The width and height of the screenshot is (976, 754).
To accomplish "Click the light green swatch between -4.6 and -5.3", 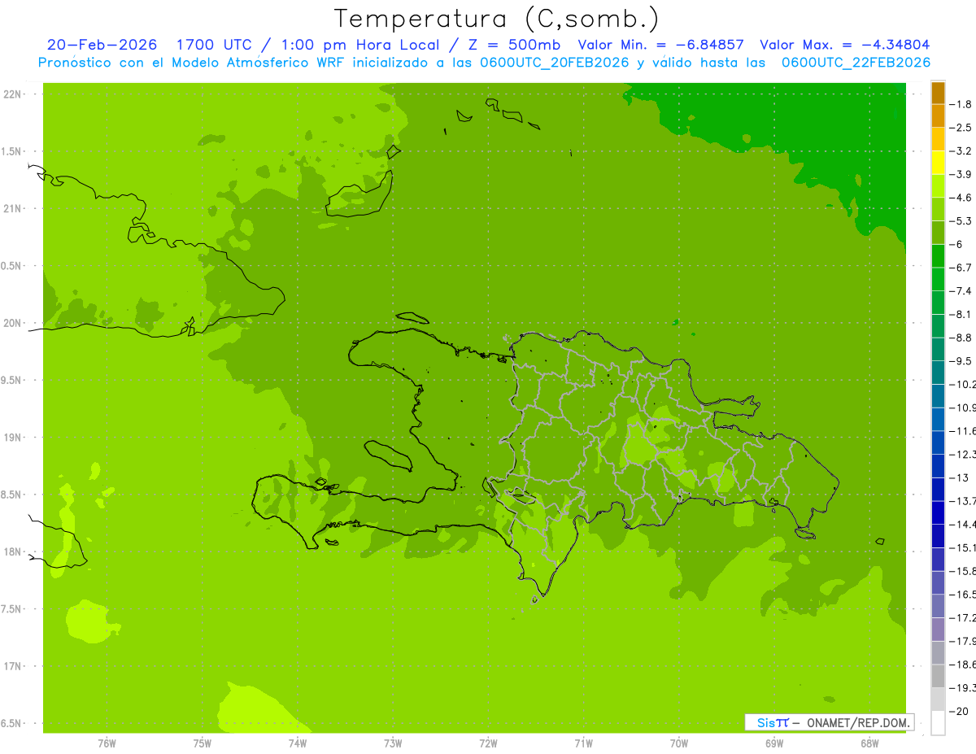I will tap(938, 209).
